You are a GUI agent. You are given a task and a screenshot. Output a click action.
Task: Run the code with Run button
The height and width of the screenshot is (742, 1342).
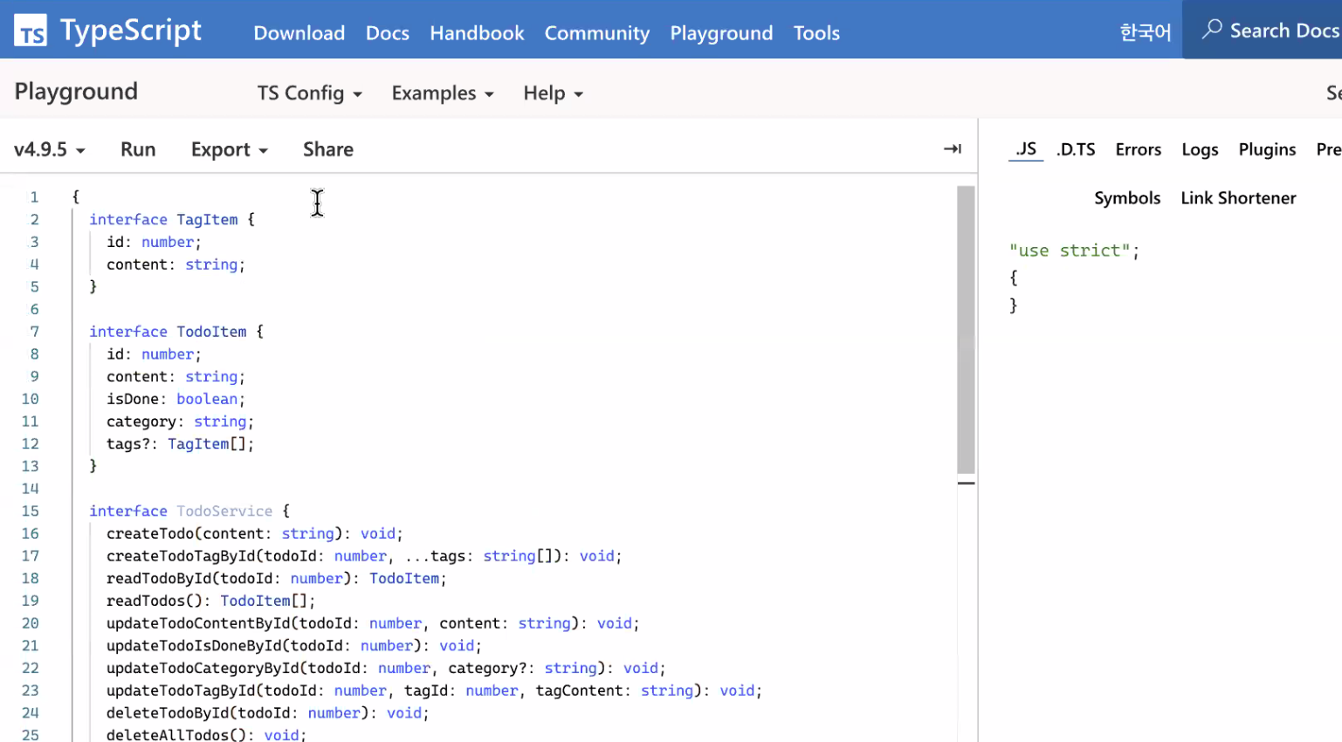click(138, 149)
